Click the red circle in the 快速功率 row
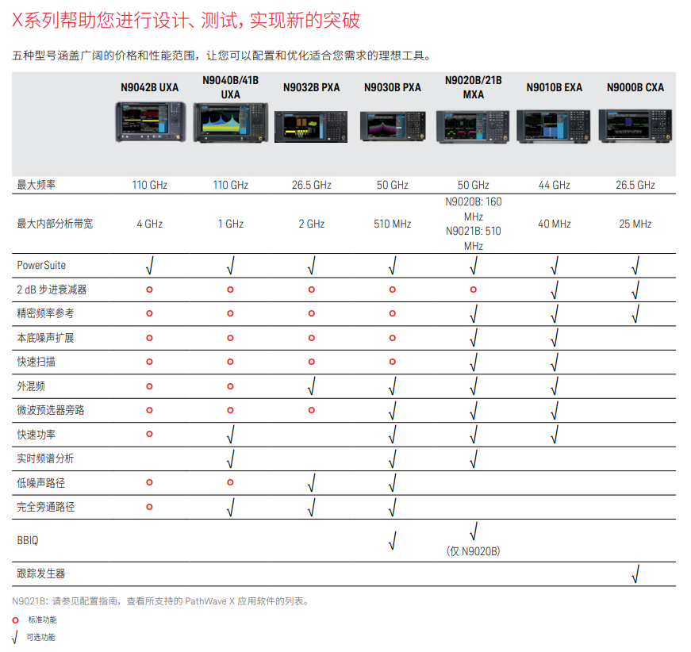 point(149,435)
